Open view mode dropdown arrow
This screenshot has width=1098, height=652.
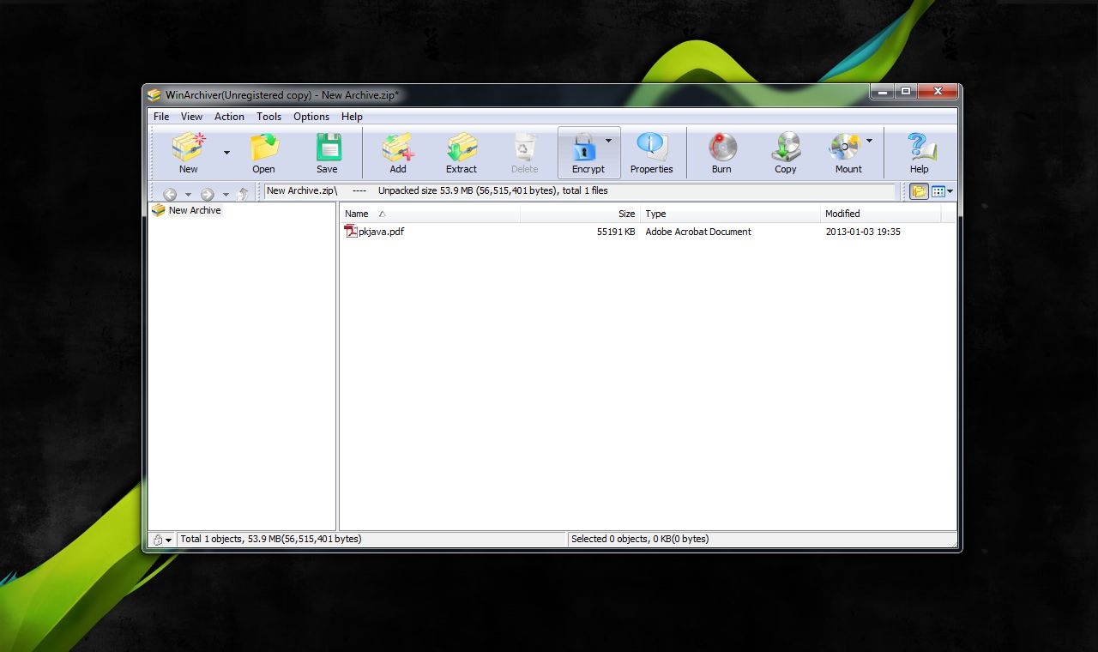(x=950, y=191)
